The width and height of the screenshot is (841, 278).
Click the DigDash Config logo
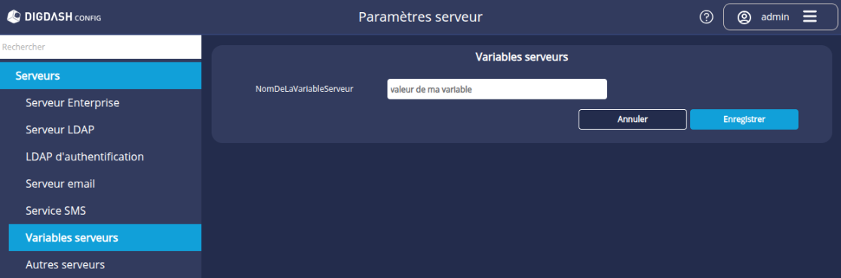(x=54, y=17)
